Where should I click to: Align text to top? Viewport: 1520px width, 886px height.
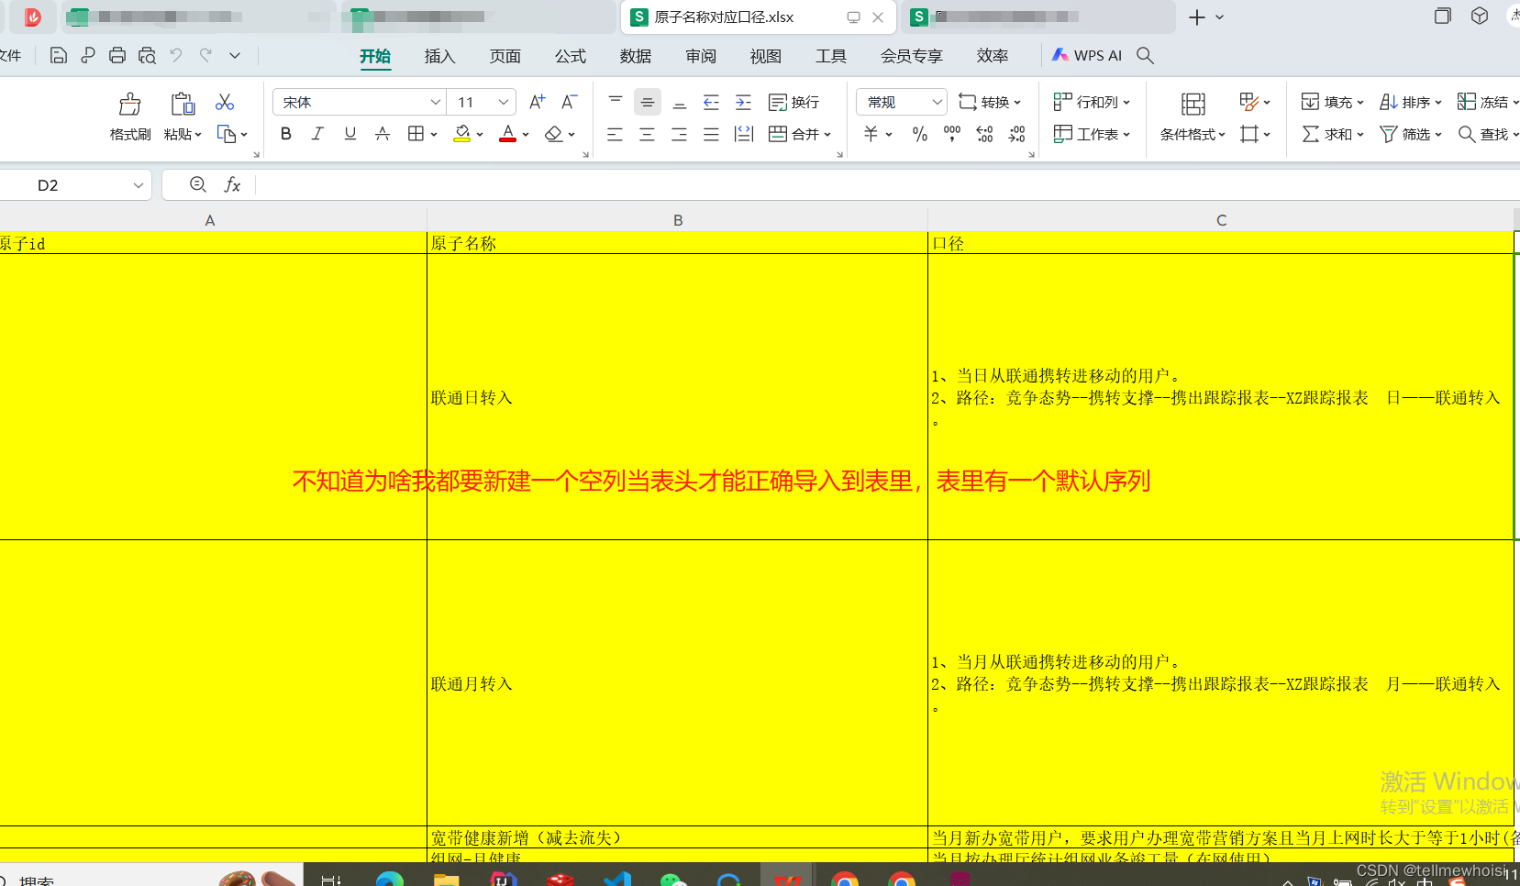tap(616, 102)
